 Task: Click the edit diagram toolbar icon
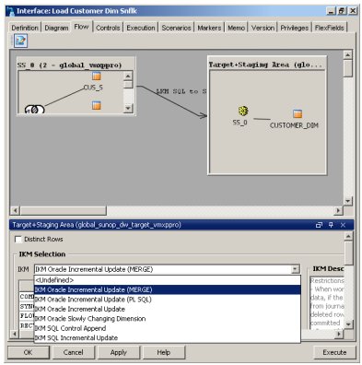pos(20,41)
